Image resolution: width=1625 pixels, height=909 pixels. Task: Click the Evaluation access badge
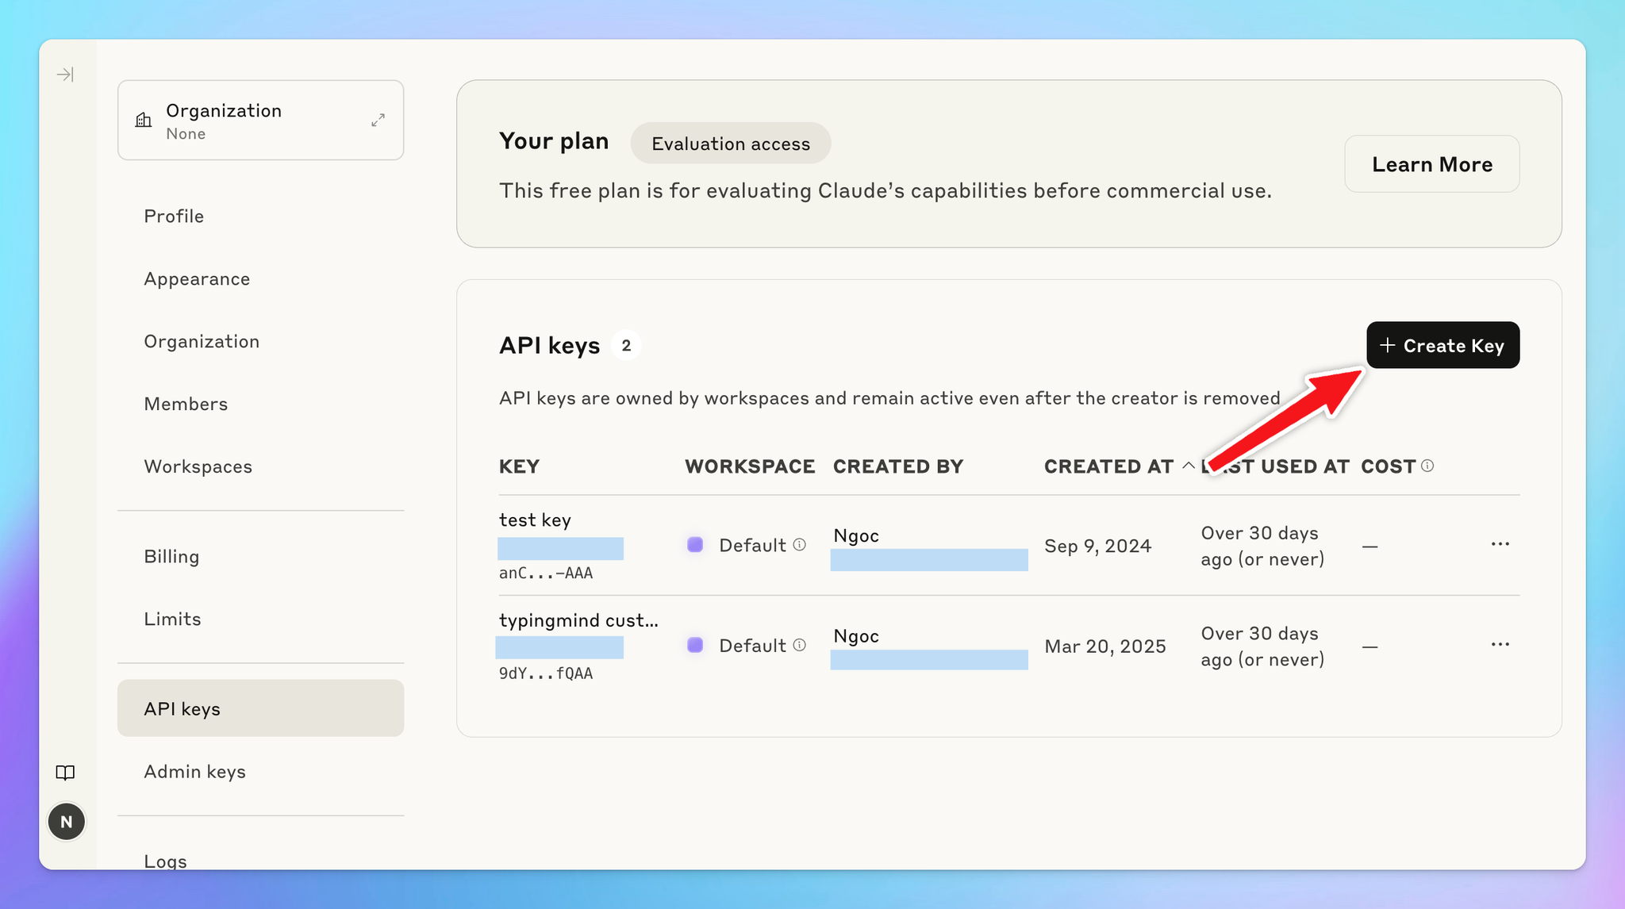pos(730,144)
